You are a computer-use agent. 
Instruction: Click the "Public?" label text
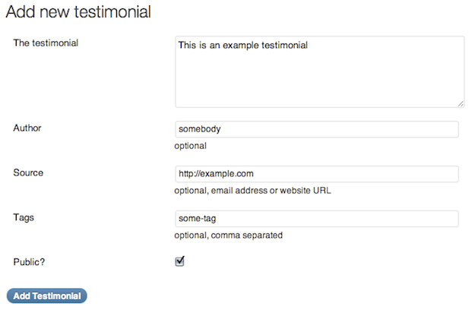pos(30,262)
